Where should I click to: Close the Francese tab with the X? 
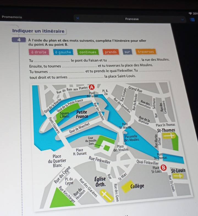click(77, 18)
